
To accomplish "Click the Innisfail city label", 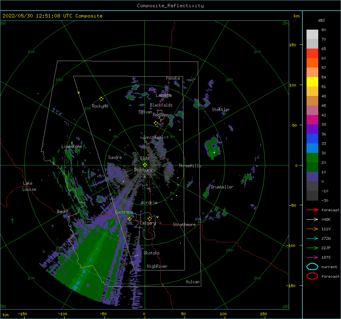I will [153, 137].
